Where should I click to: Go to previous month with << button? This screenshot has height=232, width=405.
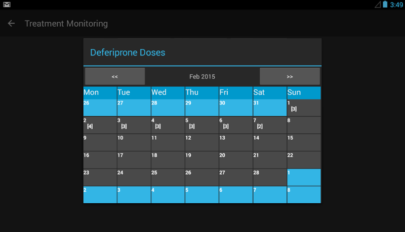[115, 77]
